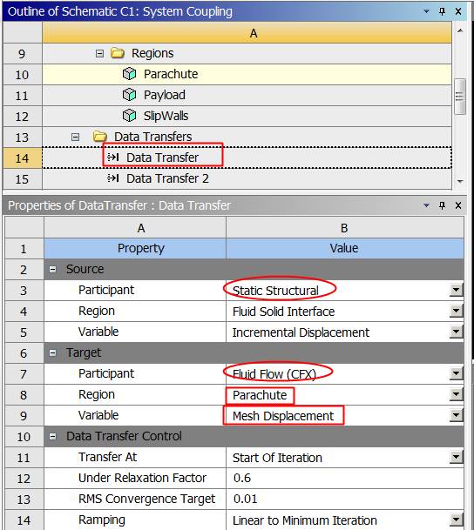The width and height of the screenshot is (474, 530).
Task: Click the Data Transfer 2 arrow icon
Action: point(112,178)
